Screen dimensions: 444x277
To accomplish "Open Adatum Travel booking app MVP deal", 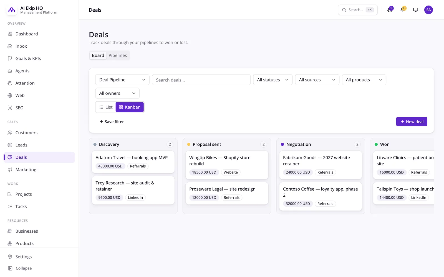I will pos(133,162).
